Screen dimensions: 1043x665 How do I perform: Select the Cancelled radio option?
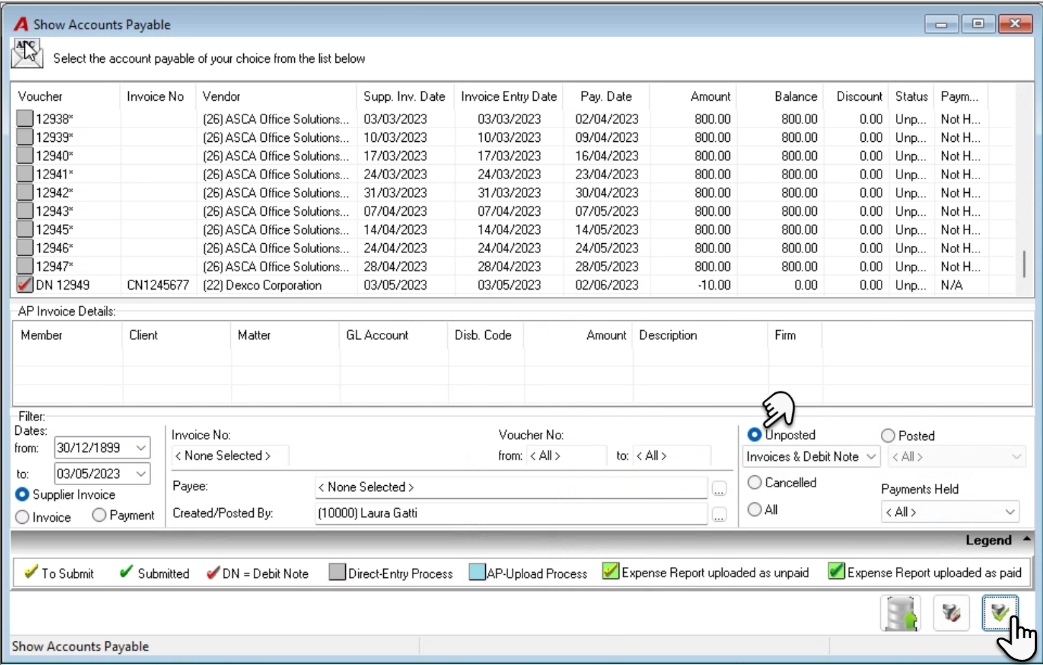point(755,483)
